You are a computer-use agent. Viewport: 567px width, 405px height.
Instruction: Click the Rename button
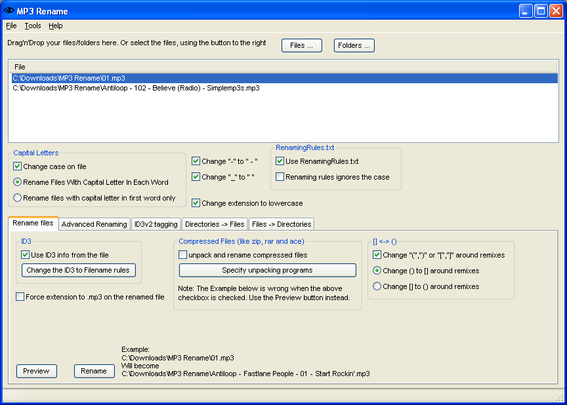[x=94, y=371]
